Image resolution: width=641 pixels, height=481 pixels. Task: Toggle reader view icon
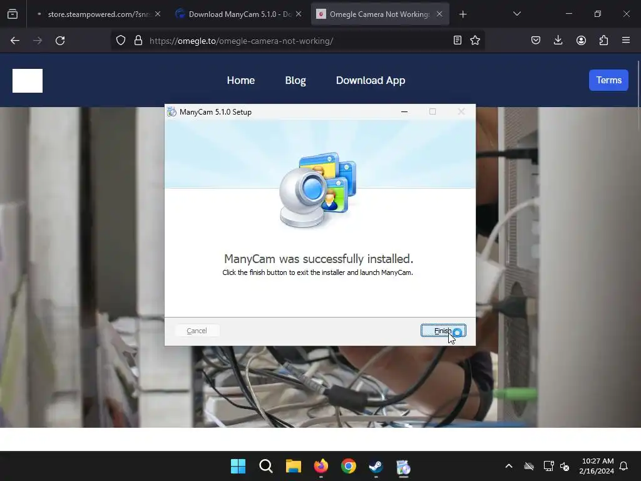(458, 41)
